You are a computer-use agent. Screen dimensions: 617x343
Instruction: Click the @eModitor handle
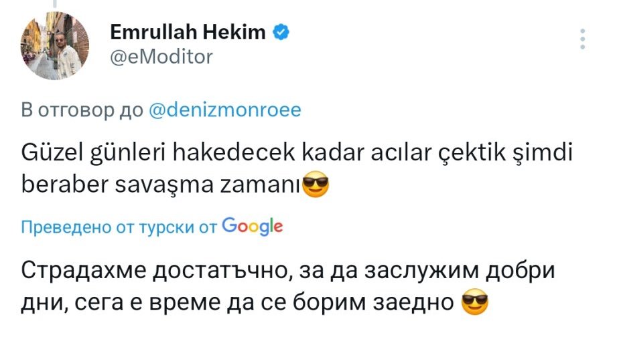[159, 57]
